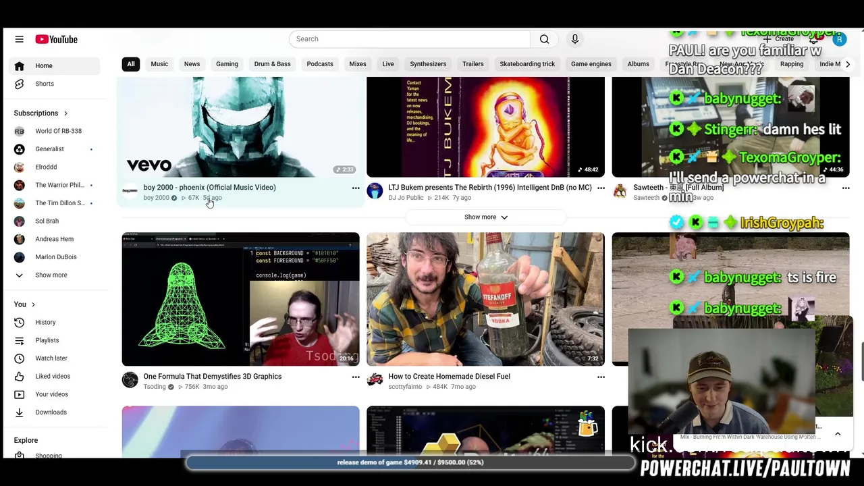Go to YouTube home via logo

[57, 39]
